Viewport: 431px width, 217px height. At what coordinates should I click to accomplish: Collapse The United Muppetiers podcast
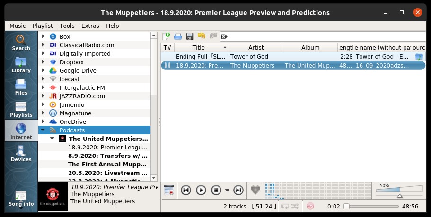pyautogui.click(x=52, y=139)
